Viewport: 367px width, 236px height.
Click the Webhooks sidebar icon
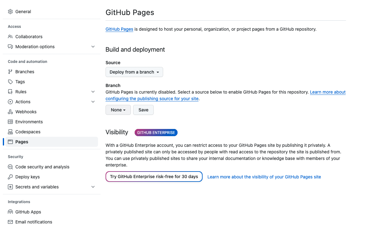point(10,112)
